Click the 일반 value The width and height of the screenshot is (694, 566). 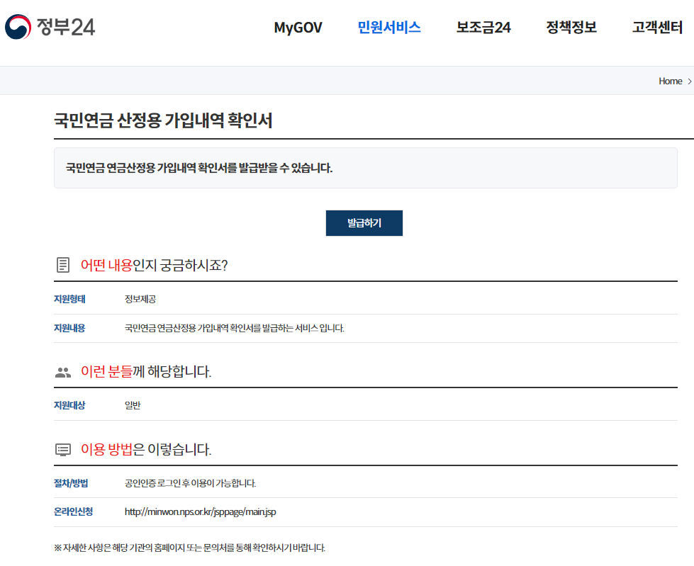coord(133,405)
